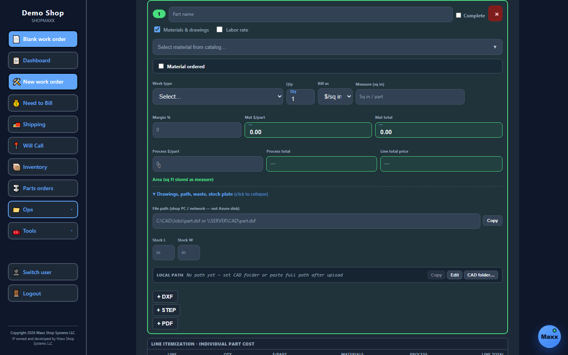This screenshot has width=568, height=355.
Task: Click the Parts orders icon
Action: 16,189
